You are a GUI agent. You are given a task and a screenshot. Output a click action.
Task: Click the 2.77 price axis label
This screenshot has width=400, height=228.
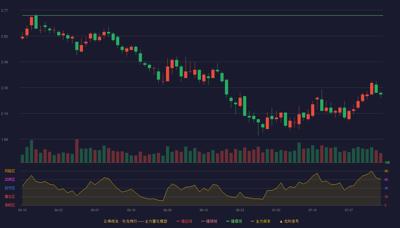[5, 11]
